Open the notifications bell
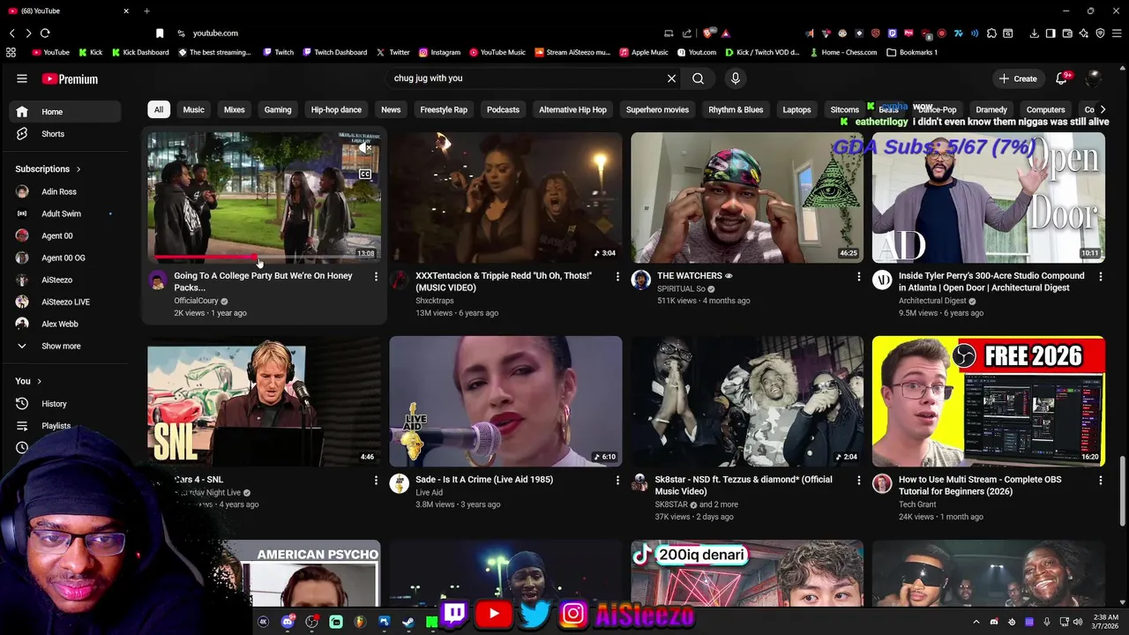 (1062, 78)
